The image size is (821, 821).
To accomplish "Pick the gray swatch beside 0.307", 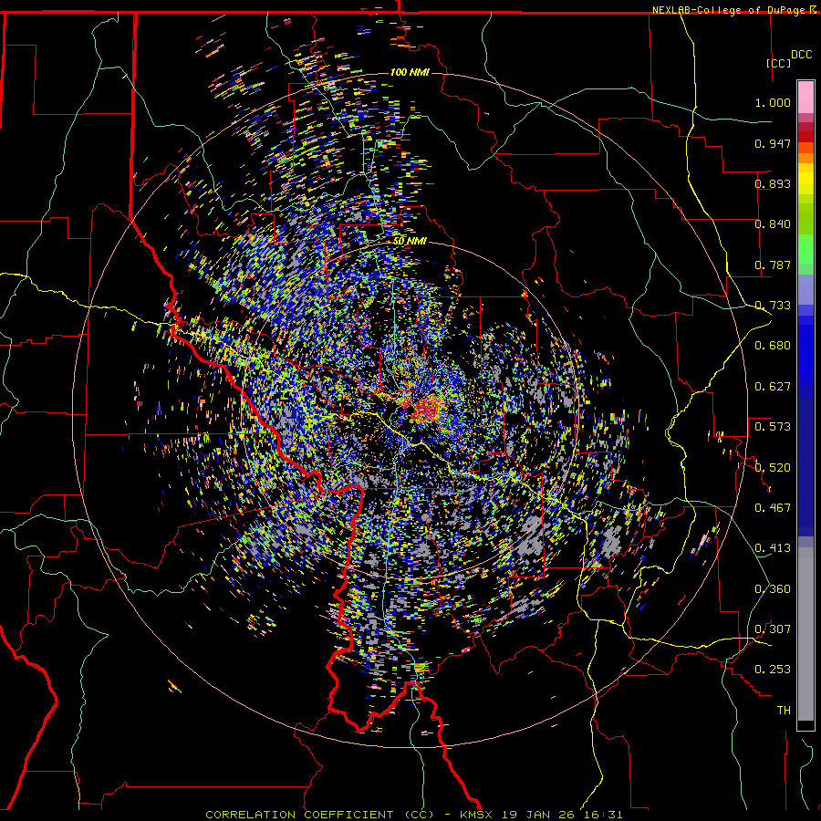I will pyautogui.click(x=805, y=634).
